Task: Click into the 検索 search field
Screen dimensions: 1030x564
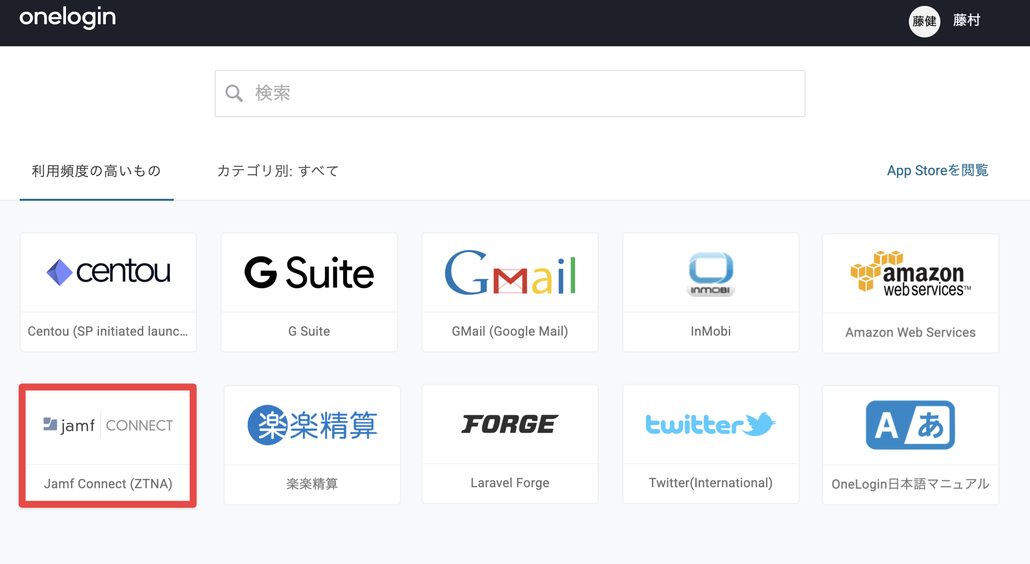Action: point(510,94)
